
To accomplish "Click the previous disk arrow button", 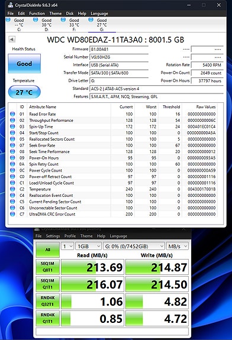I will (12, 40).
